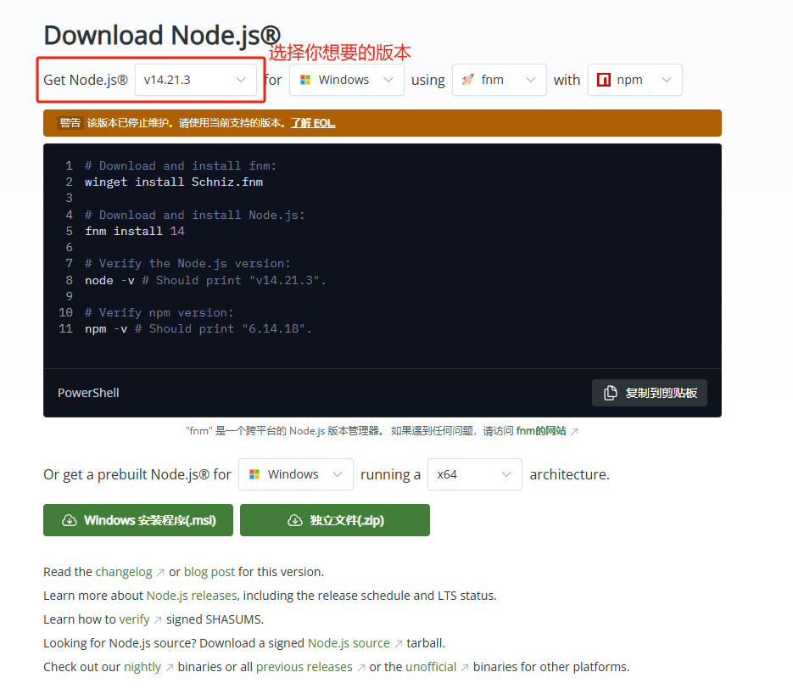Click the 'fnm install 14' code line
793x700 pixels.
point(135,231)
